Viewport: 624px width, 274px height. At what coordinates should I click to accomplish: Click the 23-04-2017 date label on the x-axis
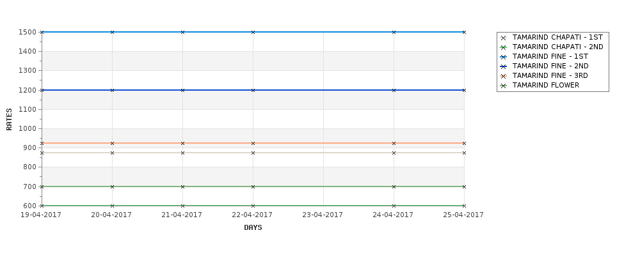click(323, 215)
